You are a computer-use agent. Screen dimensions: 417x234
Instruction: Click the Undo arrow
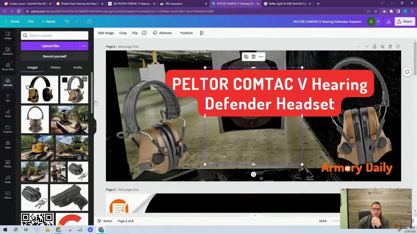(67, 21)
